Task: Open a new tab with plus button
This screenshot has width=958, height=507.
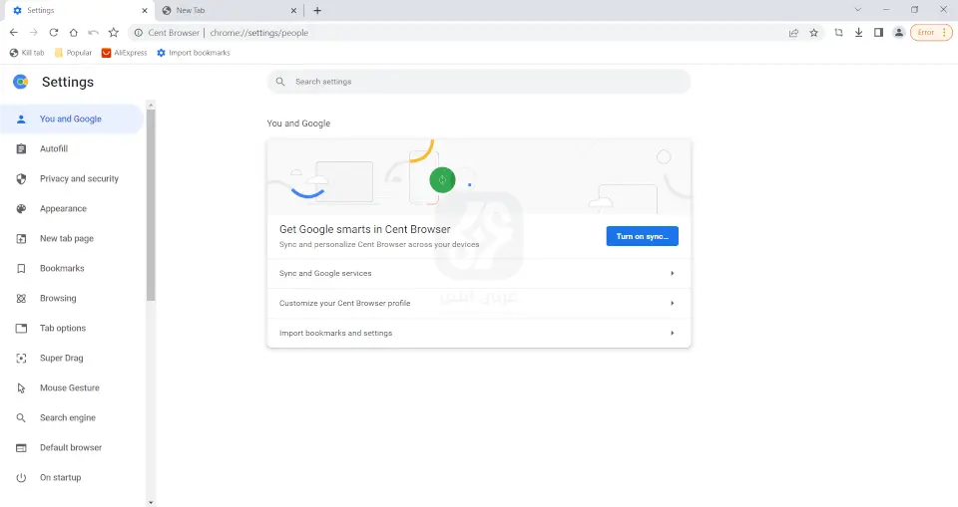Action: [317, 10]
